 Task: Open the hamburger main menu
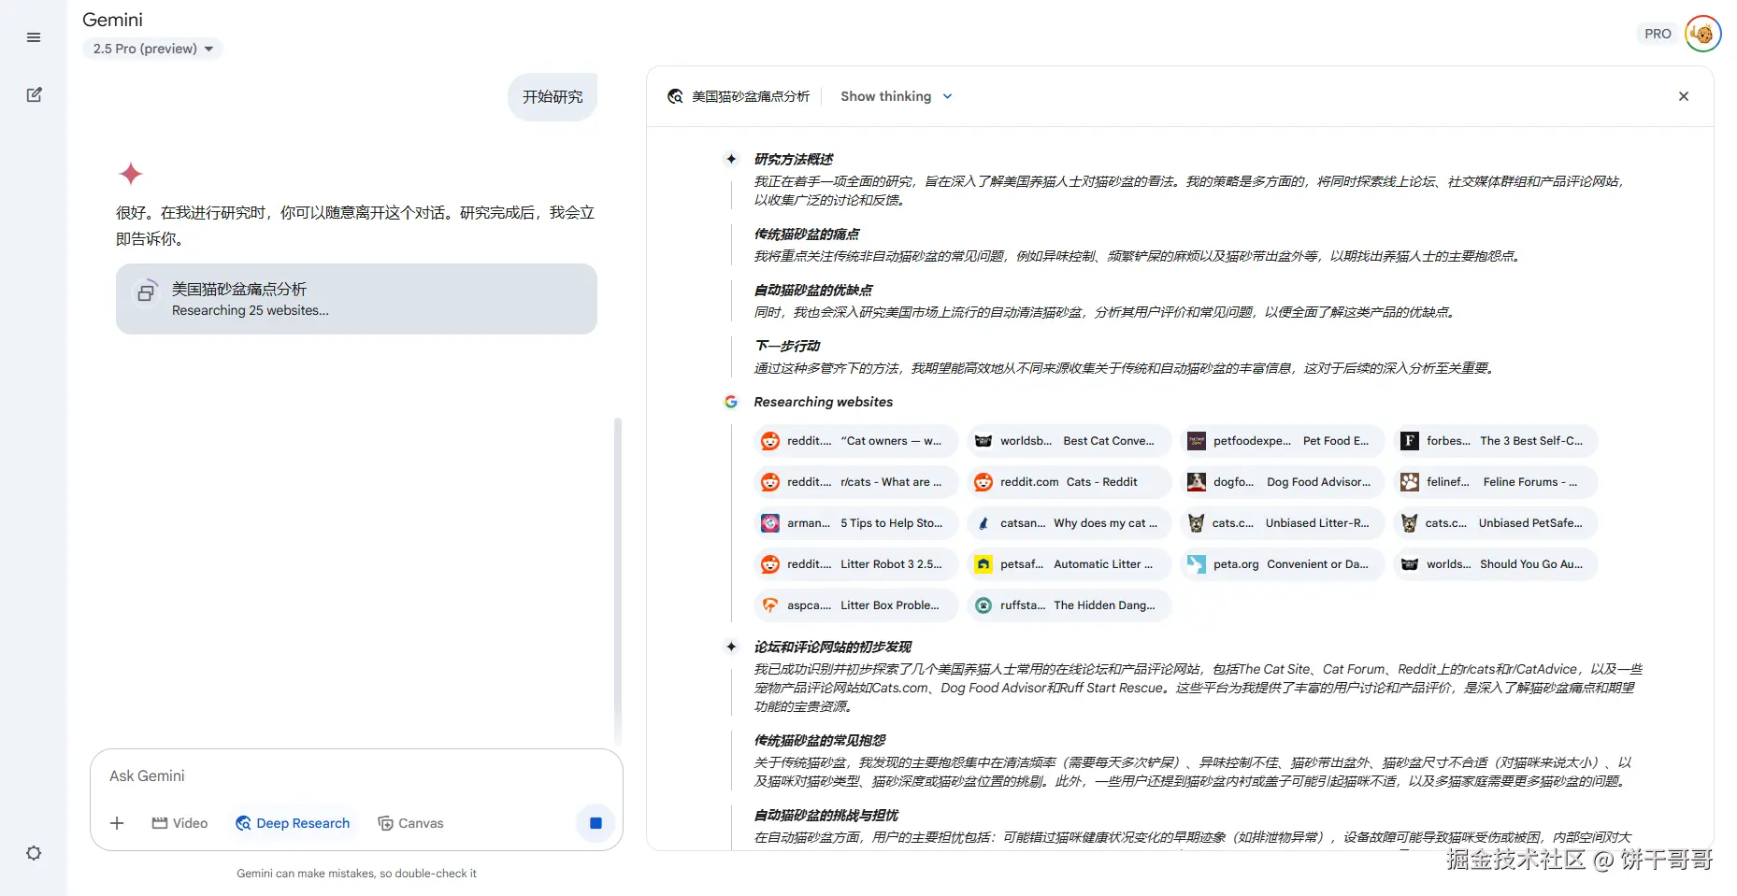pyautogui.click(x=34, y=37)
